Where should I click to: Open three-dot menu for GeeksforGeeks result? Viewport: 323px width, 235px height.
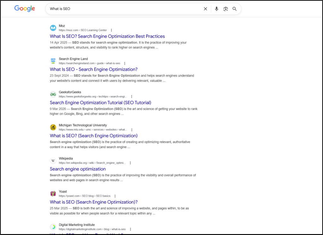(x=132, y=97)
